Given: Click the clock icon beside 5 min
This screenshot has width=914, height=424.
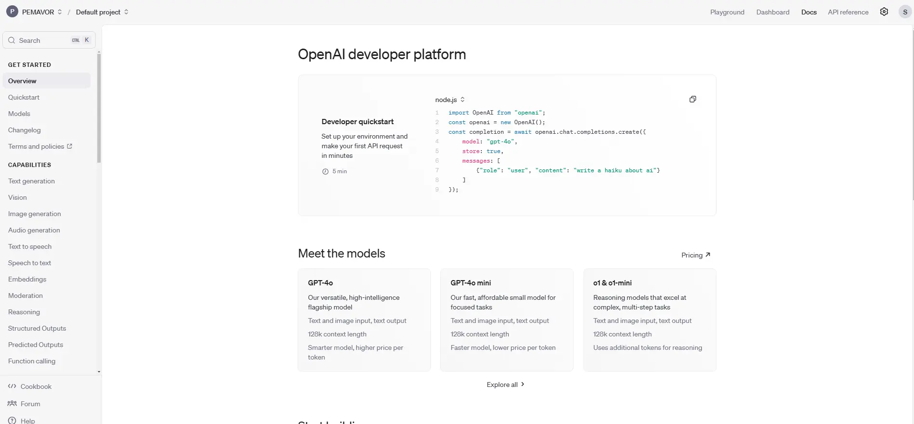Looking at the screenshot, I should pyautogui.click(x=325, y=171).
